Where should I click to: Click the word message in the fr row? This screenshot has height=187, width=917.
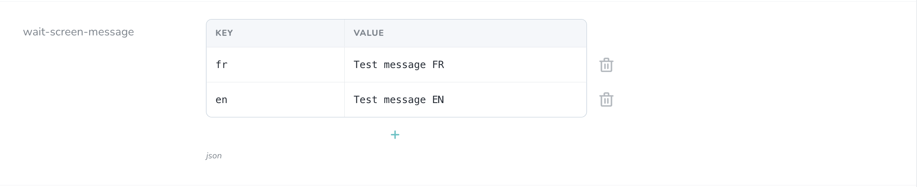(404, 65)
